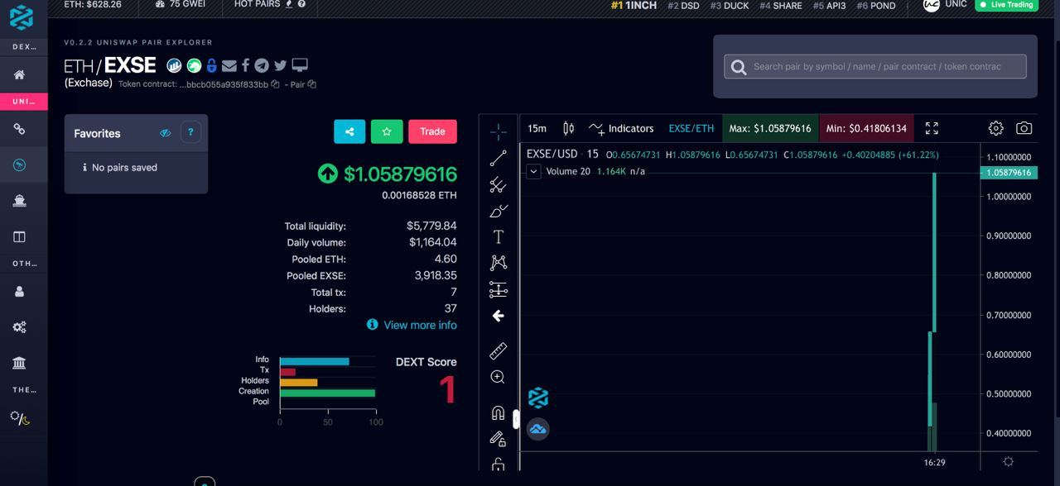1060x486 pixels.
Task: Copy the token contract address
Action: coord(275,84)
